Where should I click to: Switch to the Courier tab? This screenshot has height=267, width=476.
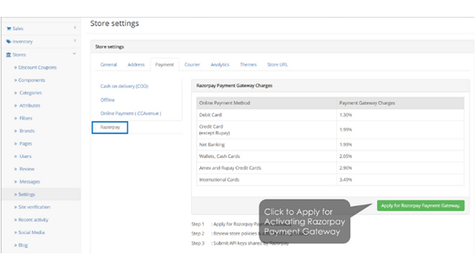(192, 65)
